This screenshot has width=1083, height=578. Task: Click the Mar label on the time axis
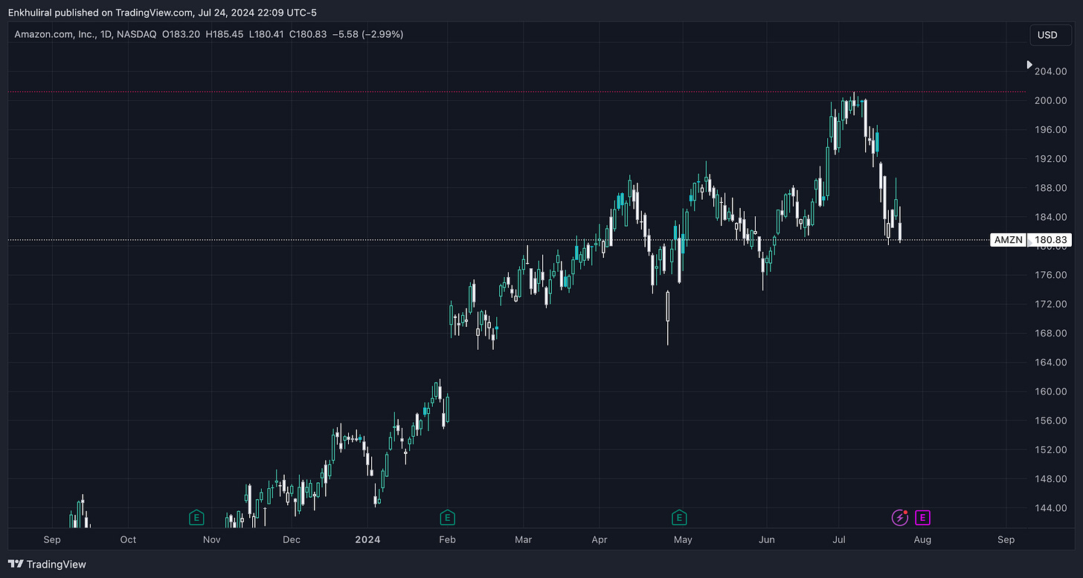(524, 539)
